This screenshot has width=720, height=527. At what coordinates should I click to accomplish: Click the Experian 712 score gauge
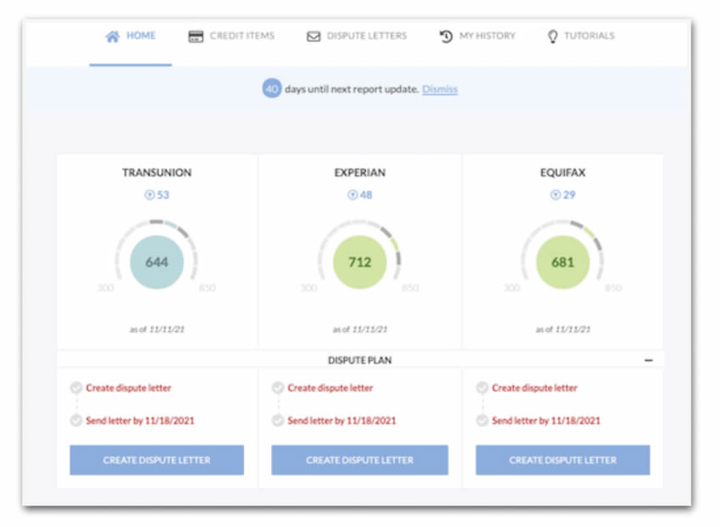click(x=360, y=263)
